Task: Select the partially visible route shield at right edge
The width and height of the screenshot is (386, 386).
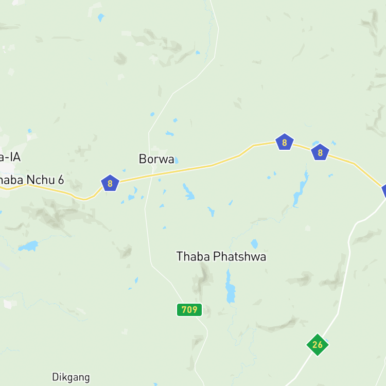Action: click(x=384, y=191)
